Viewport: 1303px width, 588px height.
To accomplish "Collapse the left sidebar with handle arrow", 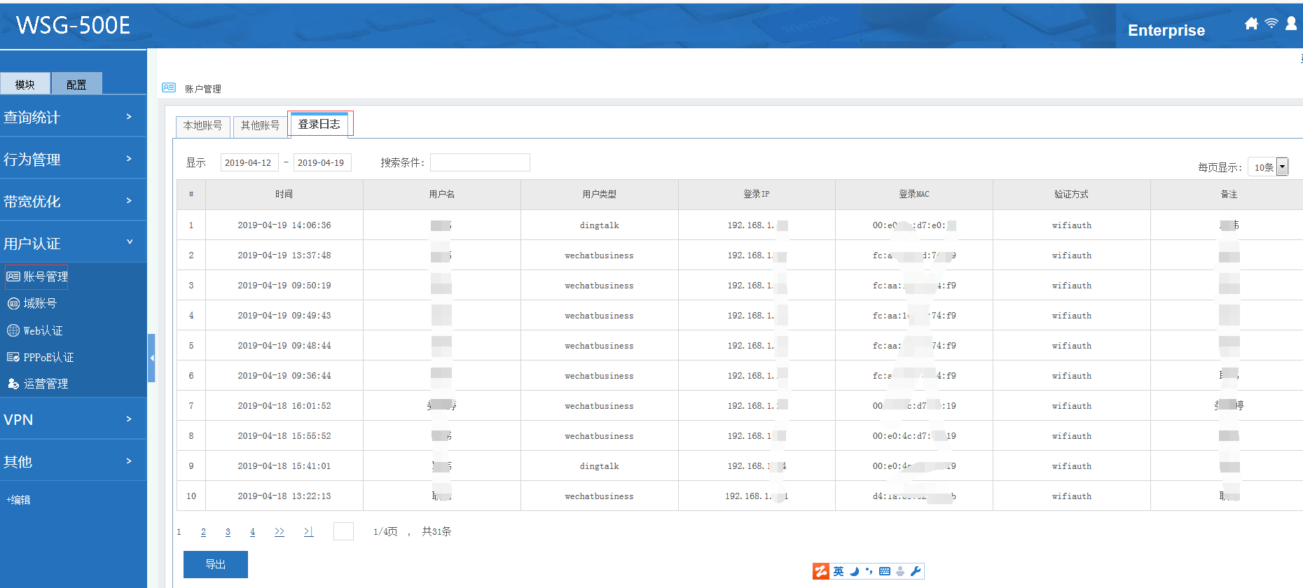I will pyautogui.click(x=151, y=358).
